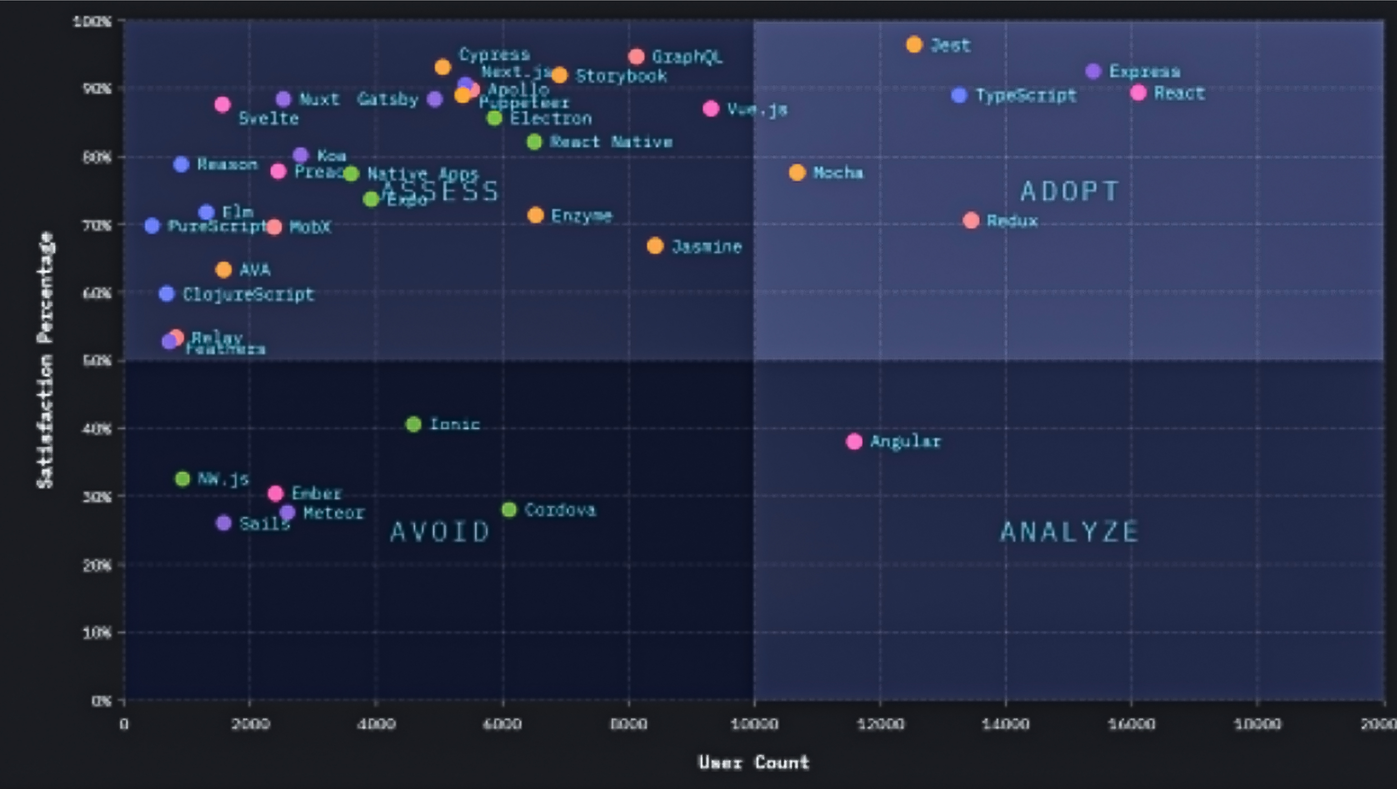Select the Storybook data point
Screen dimensions: 1397x789
559,75
